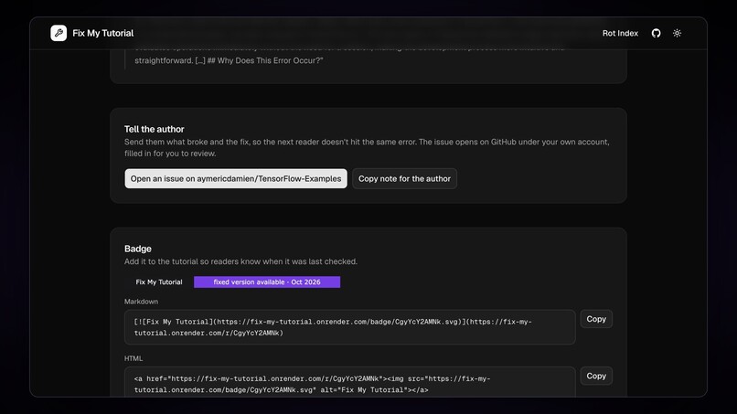Open the Rot Index page
737x414 pixels.
coord(620,33)
